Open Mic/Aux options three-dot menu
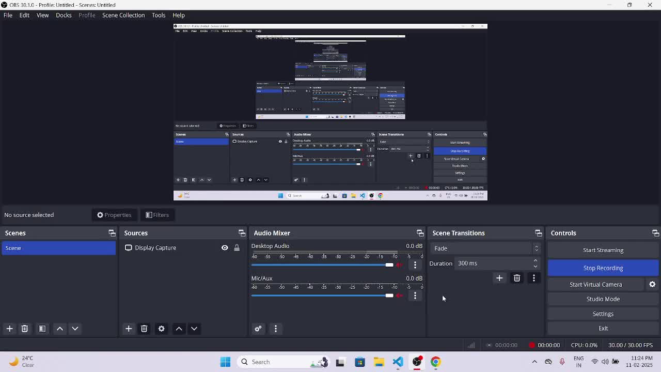Screen dimensions: 661x372 (x=415, y=296)
